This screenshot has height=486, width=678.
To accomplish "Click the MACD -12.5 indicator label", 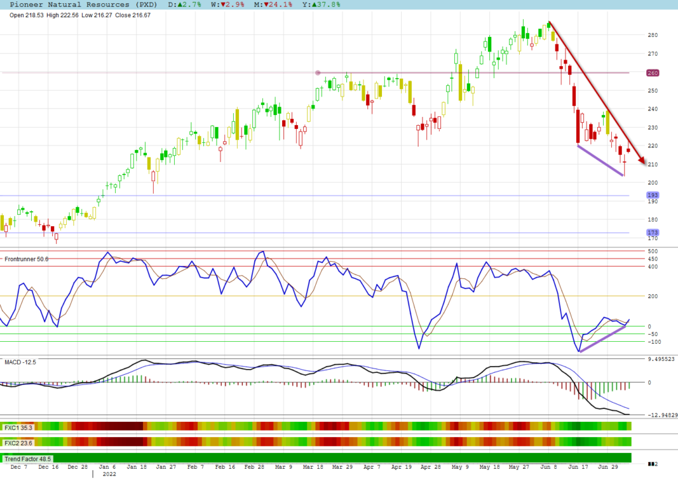I will (x=21, y=362).
